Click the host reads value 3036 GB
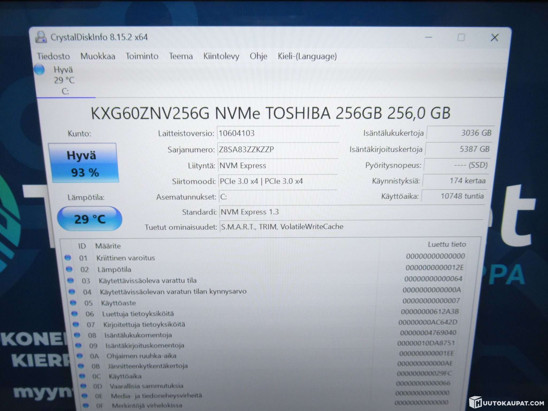This screenshot has width=548, height=411. (x=460, y=133)
